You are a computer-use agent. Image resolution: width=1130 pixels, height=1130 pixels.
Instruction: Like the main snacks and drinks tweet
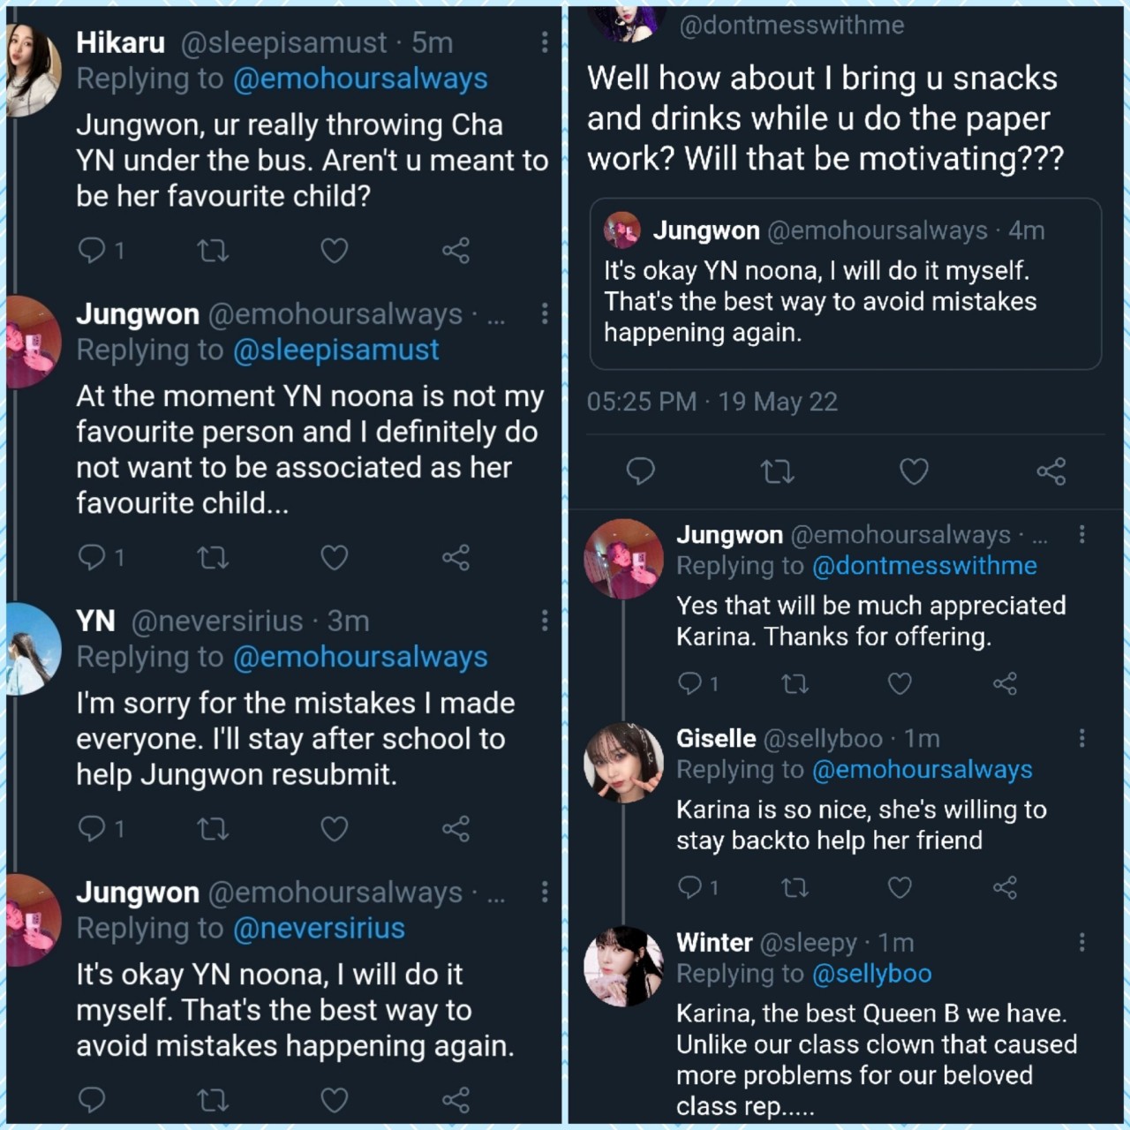913,471
